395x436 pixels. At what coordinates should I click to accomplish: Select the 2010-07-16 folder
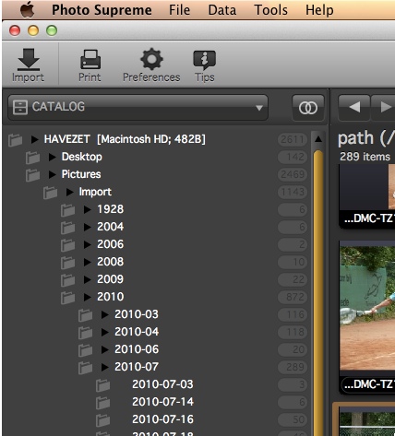(x=162, y=419)
